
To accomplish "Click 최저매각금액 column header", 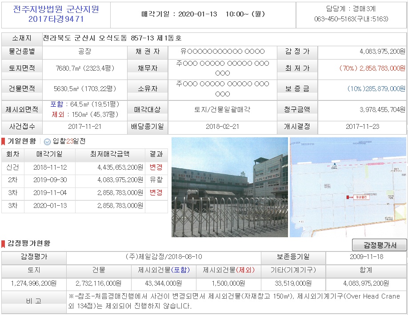I will pyautogui.click(x=110, y=154).
